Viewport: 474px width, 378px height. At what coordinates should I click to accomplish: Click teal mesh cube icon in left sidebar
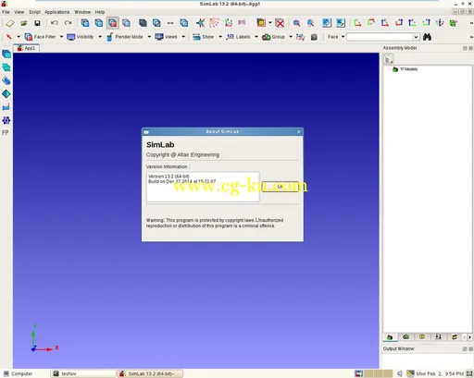point(6,67)
